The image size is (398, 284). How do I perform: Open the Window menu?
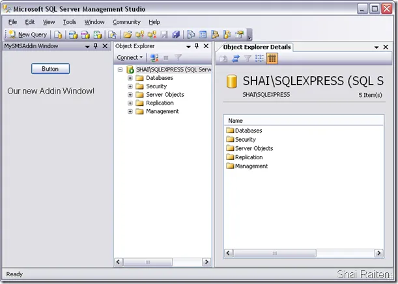click(x=94, y=22)
